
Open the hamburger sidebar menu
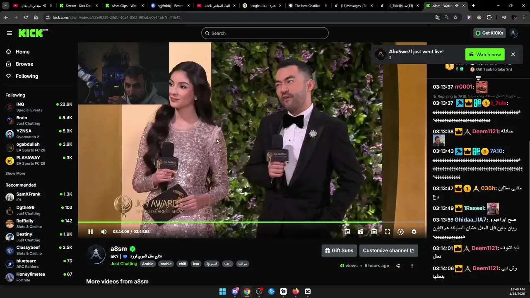tap(10, 33)
